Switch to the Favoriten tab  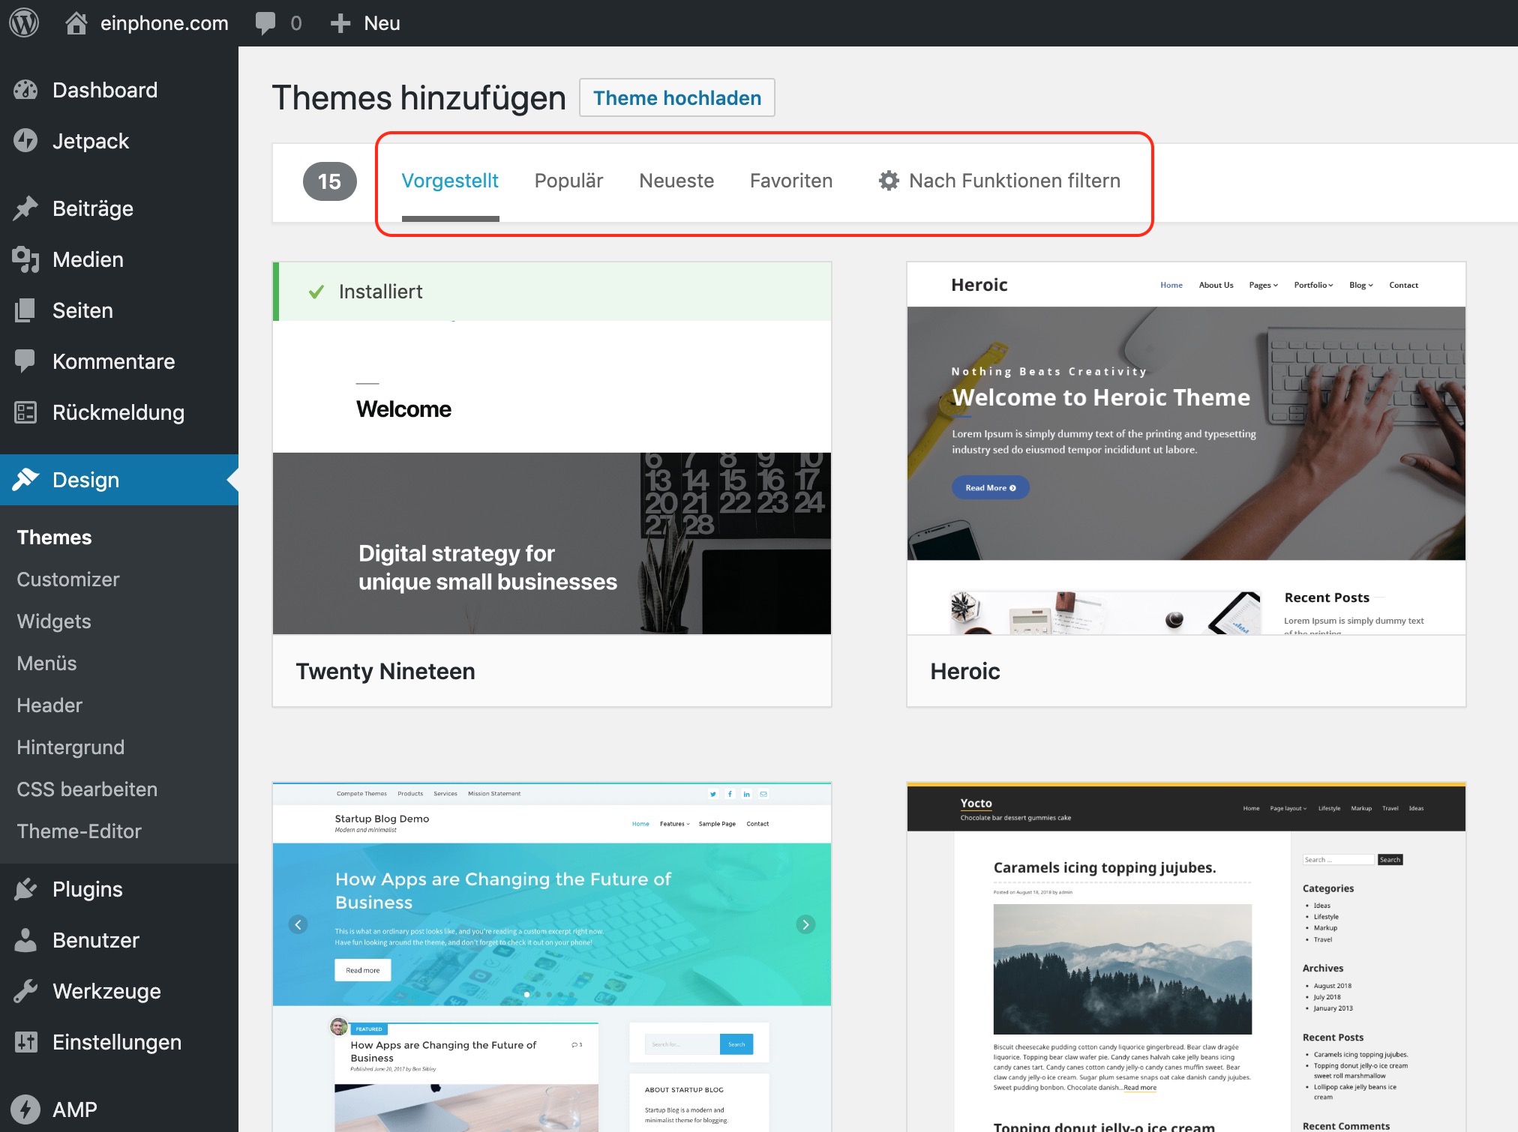pos(791,181)
